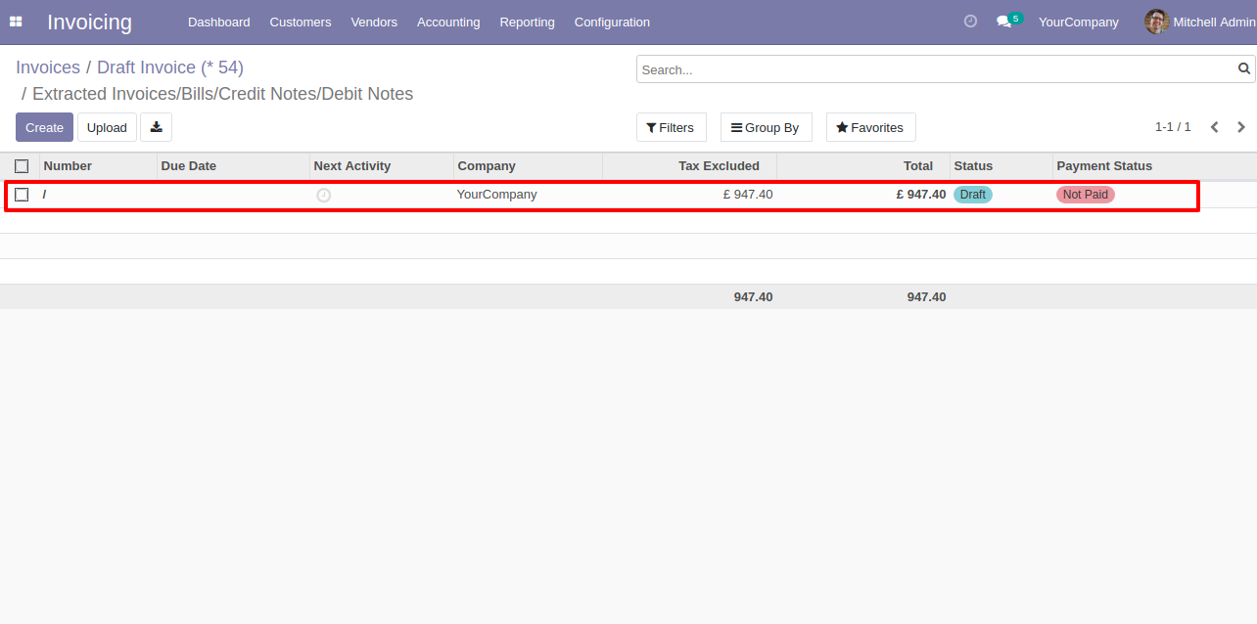The image size is (1257, 624).
Task: Go to next page arrow
Action: (x=1241, y=127)
